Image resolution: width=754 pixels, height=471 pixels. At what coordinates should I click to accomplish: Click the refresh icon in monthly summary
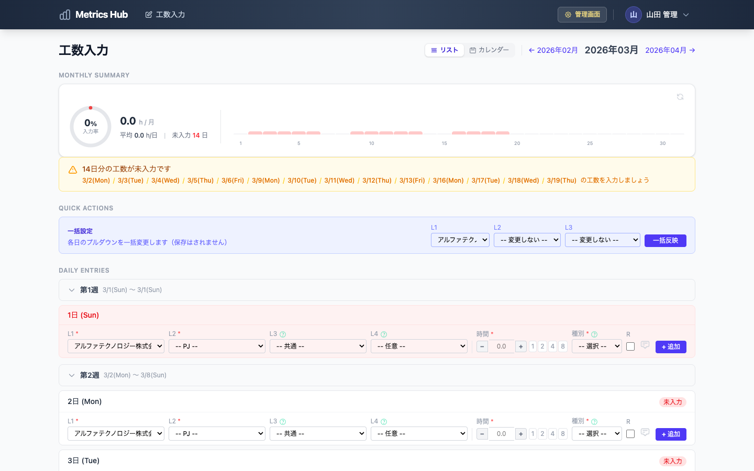click(x=680, y=97)
